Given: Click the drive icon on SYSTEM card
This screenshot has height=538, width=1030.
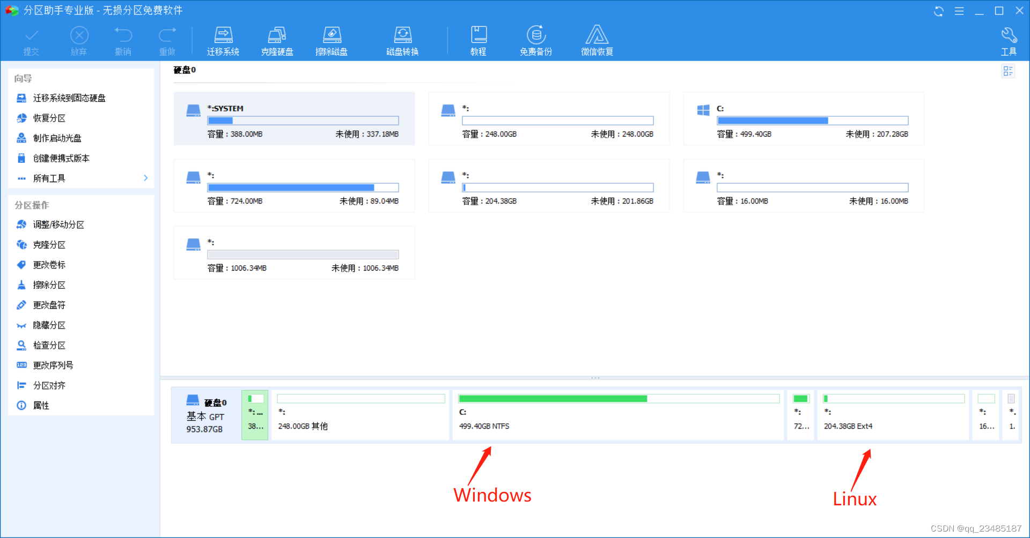Looking at the screenshot, I should tap(193, 110).
